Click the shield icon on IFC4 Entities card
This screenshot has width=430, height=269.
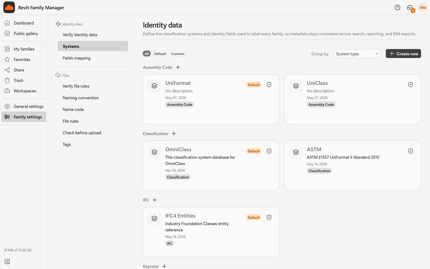(x=269, y=217)
